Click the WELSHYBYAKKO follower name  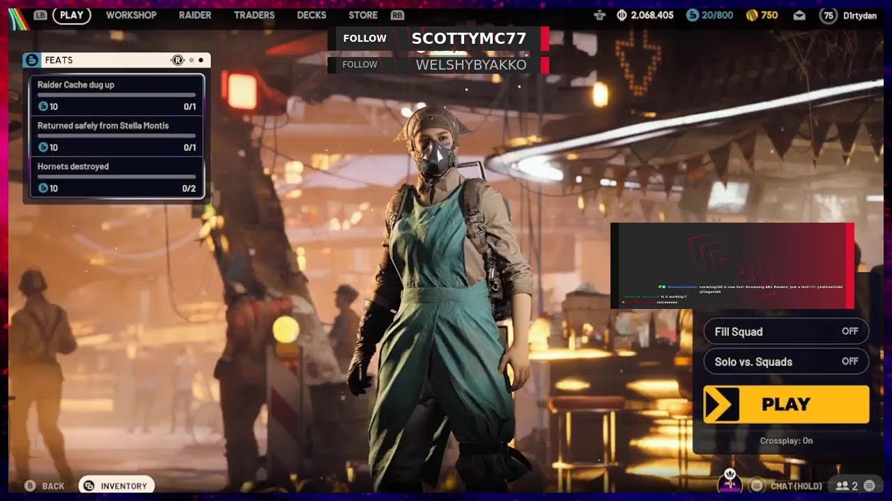471,65
